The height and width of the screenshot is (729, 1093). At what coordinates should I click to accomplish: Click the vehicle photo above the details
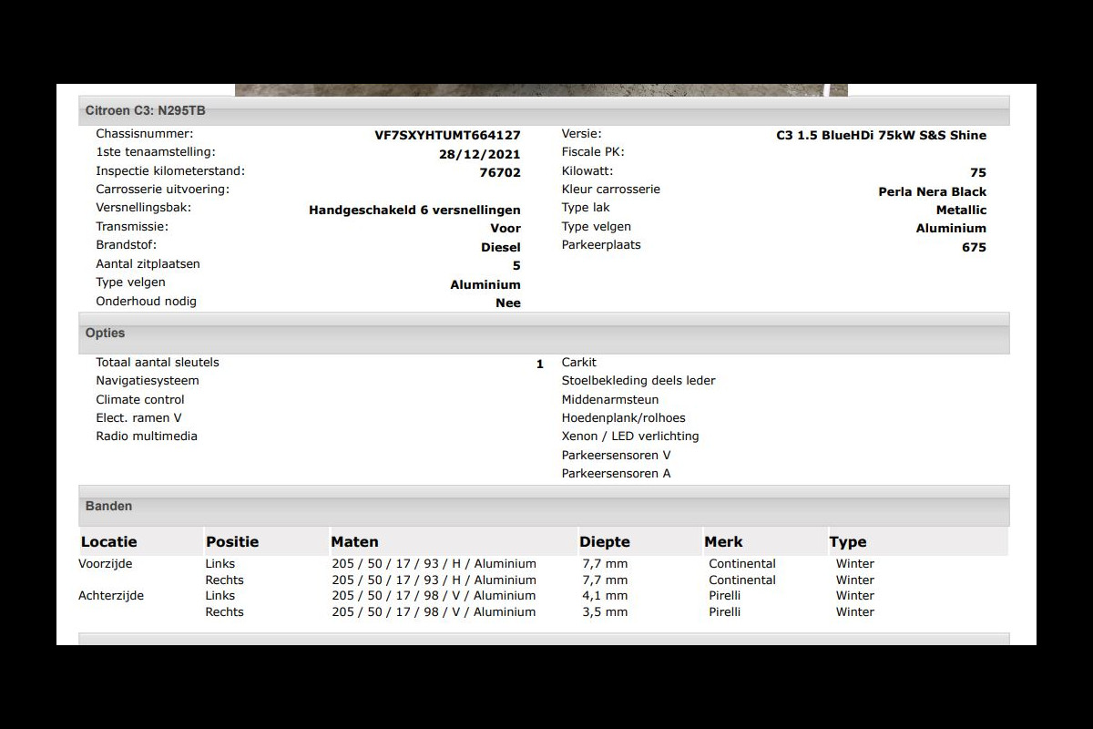click(x=541, y=89)
